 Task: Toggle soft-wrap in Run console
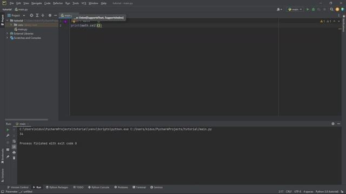(14, 141)
